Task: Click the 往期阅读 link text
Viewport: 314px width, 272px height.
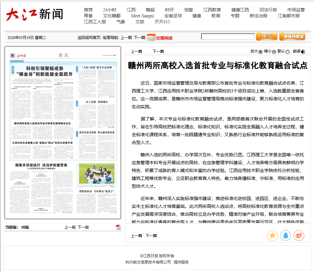Action: pos(164,38)
